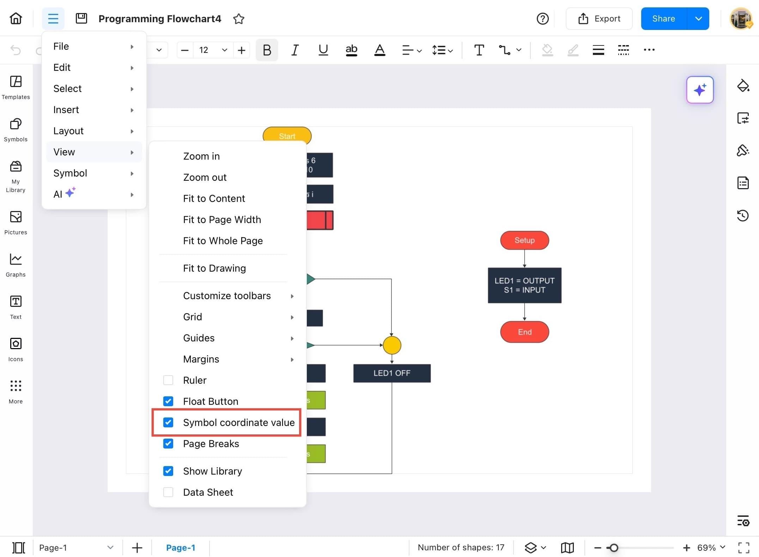Uncheck Symbol coordinate value option
Viewport: 759px width, 557px height.
coord(168,422)
